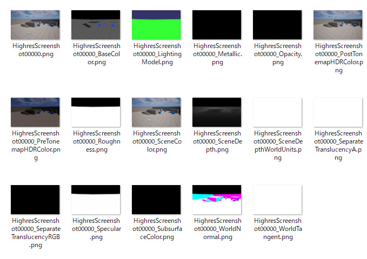This screenshot has height=259, width=367.
Task: Select the SubsurfaceColor.png thumbnail
Action: pos(156,200)
